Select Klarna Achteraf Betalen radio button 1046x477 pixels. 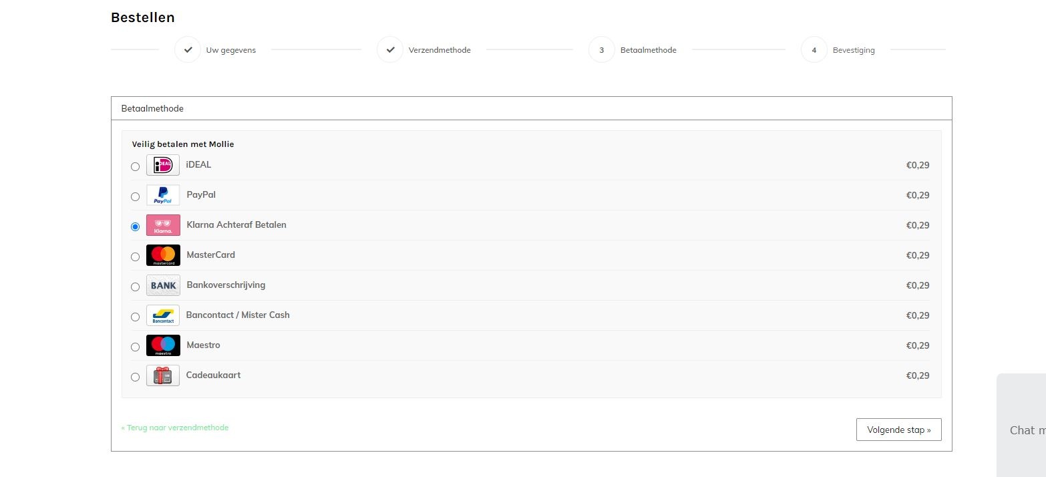135,226
